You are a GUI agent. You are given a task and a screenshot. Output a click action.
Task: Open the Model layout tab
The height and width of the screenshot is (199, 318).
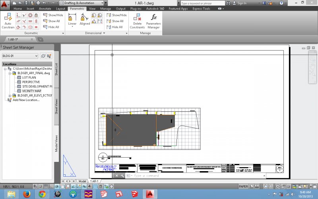coord(82,181)
